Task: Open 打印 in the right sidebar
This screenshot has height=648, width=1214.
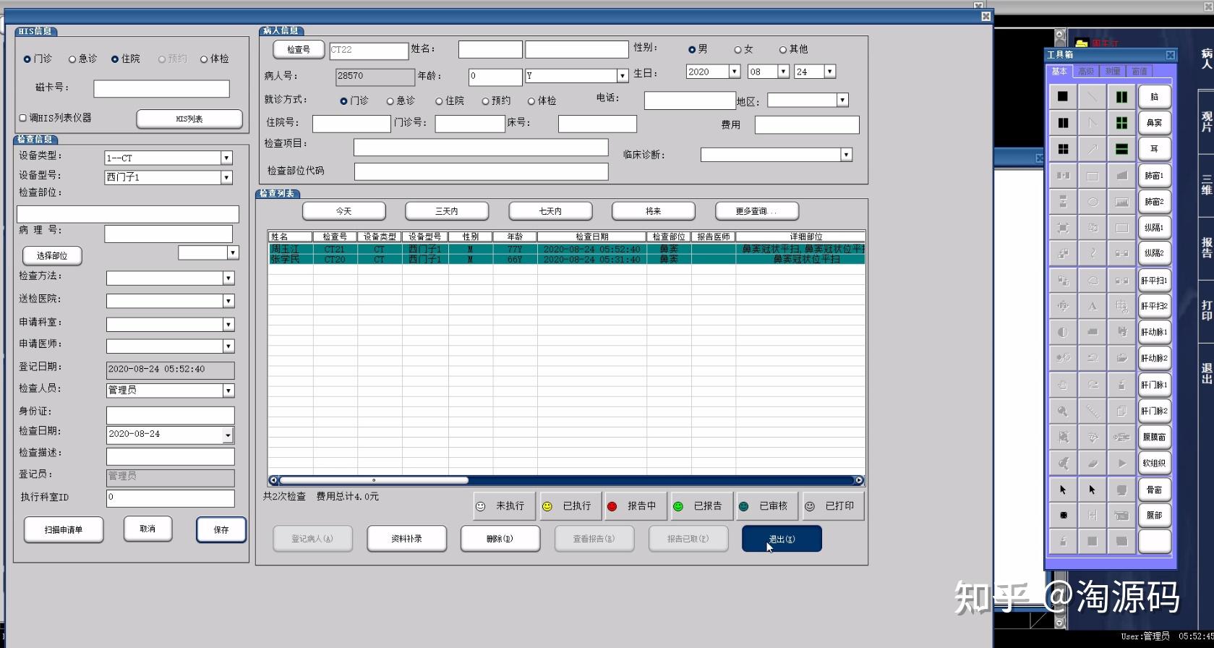Action: click(1206, 310)
